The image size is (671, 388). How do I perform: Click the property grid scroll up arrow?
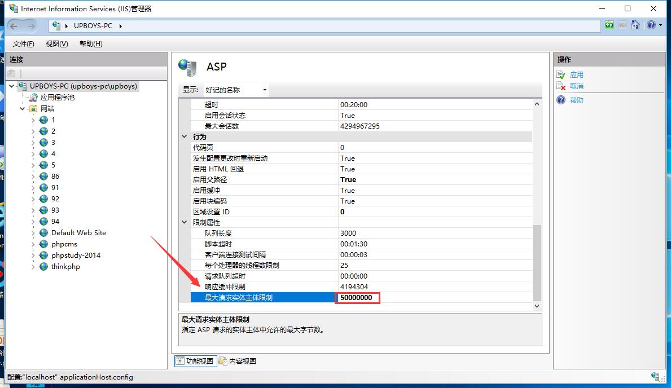click(537, 104)
